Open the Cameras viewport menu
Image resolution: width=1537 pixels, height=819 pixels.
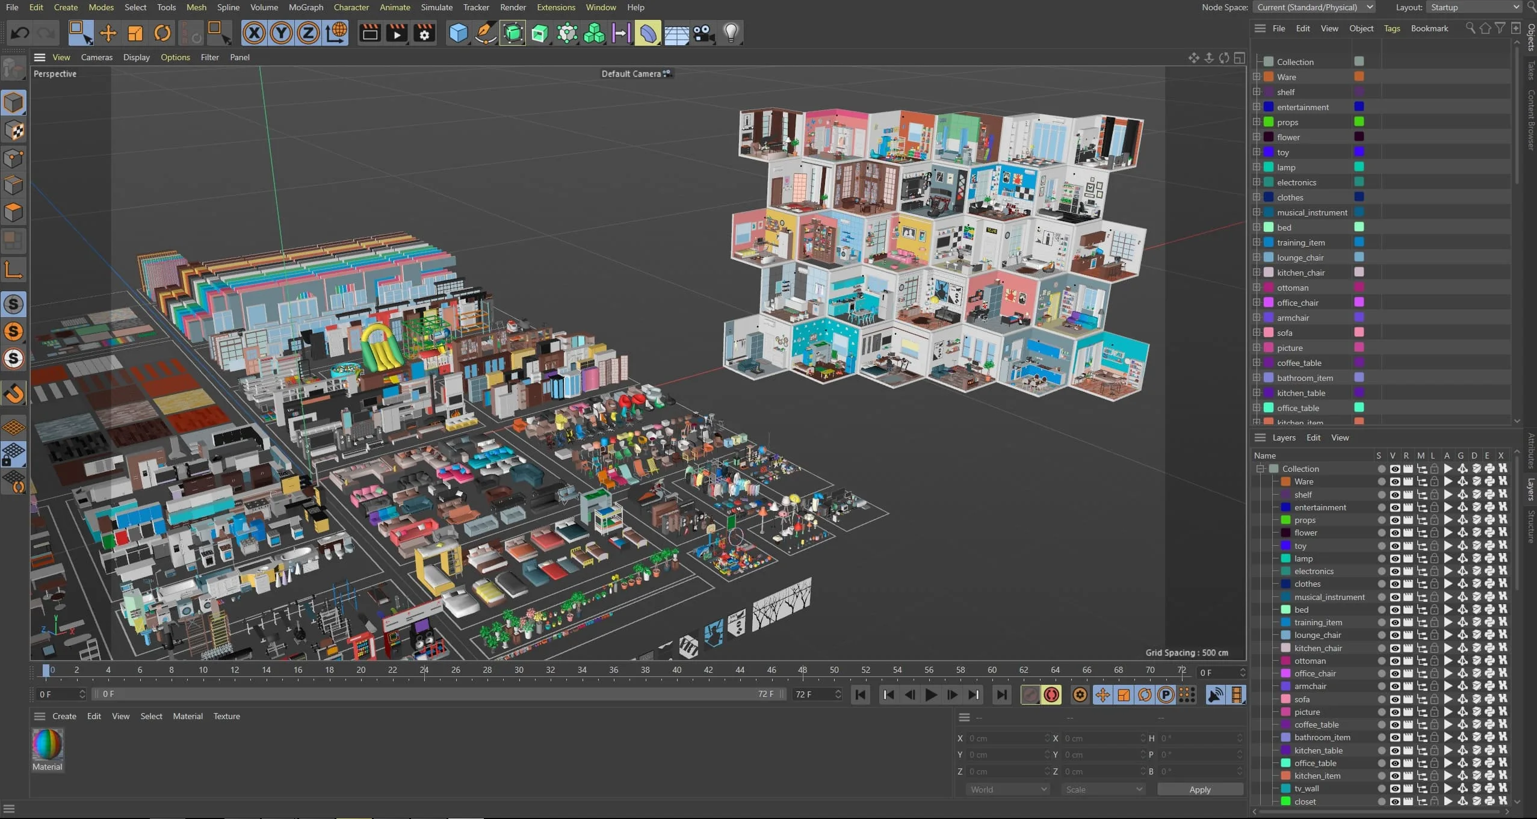97,57
